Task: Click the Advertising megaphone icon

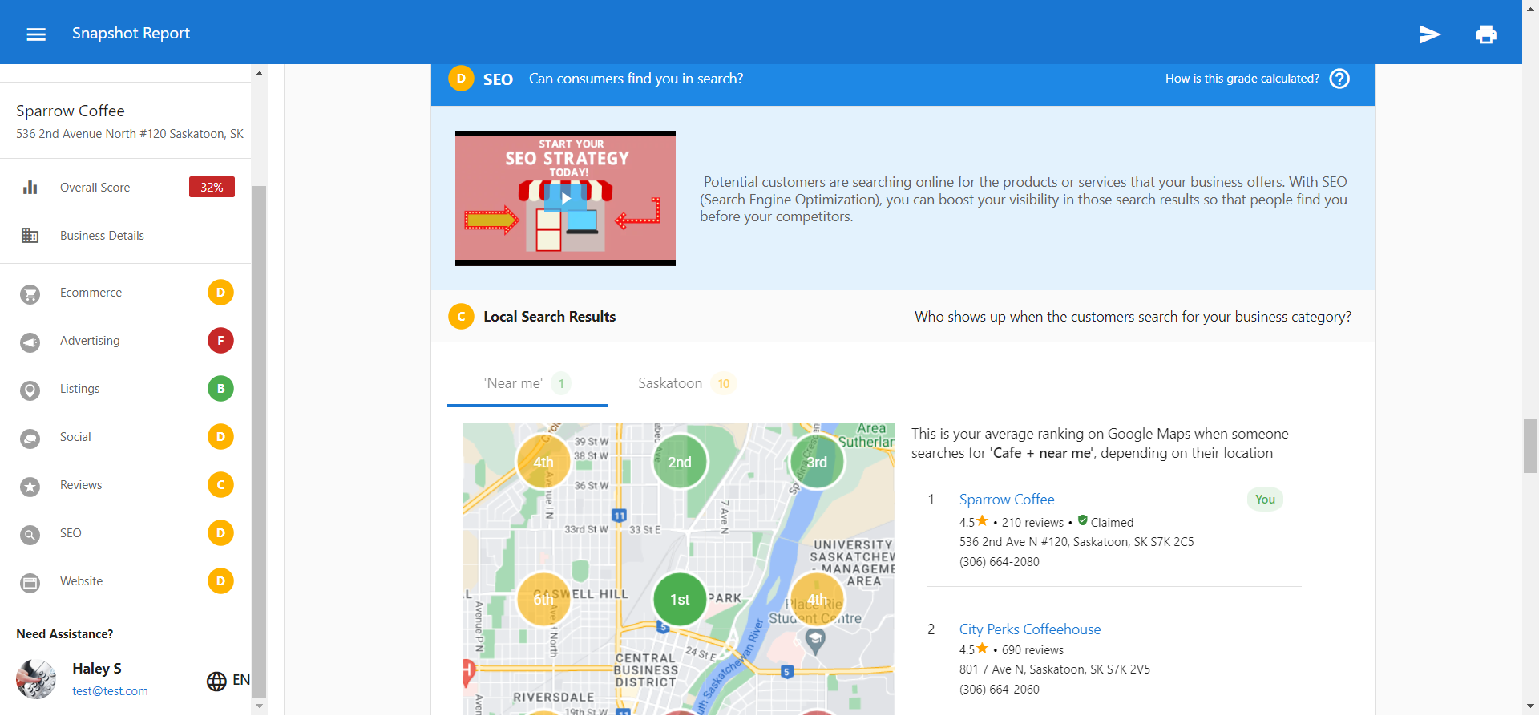Action: (x=30, y=342)
